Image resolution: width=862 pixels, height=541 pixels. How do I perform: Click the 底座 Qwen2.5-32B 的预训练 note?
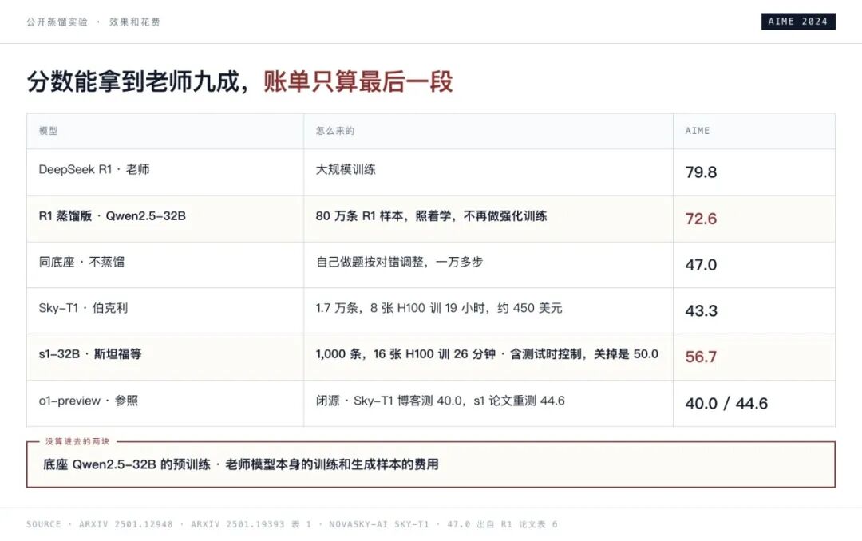[x=241, y=464]
